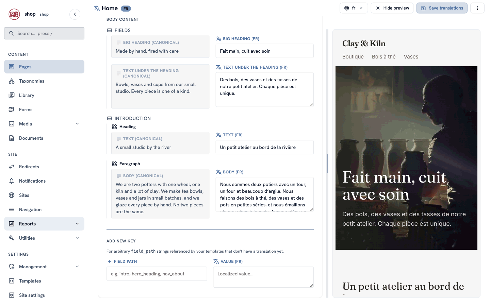Viewport: 490px width, 306px height.
Task: Click the Redirects arrows icon
Action: pos(12,167)
